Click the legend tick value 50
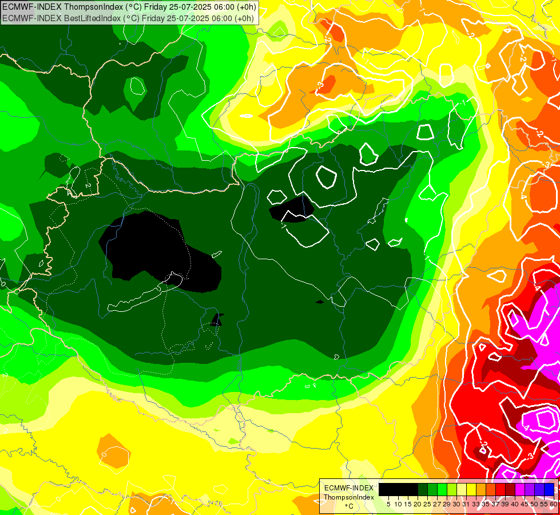This screenshot has height=515, width=560. [x=535, y=504]
